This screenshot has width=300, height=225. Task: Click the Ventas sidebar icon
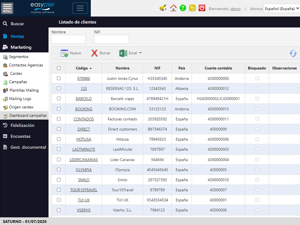[x=5, y=36]
